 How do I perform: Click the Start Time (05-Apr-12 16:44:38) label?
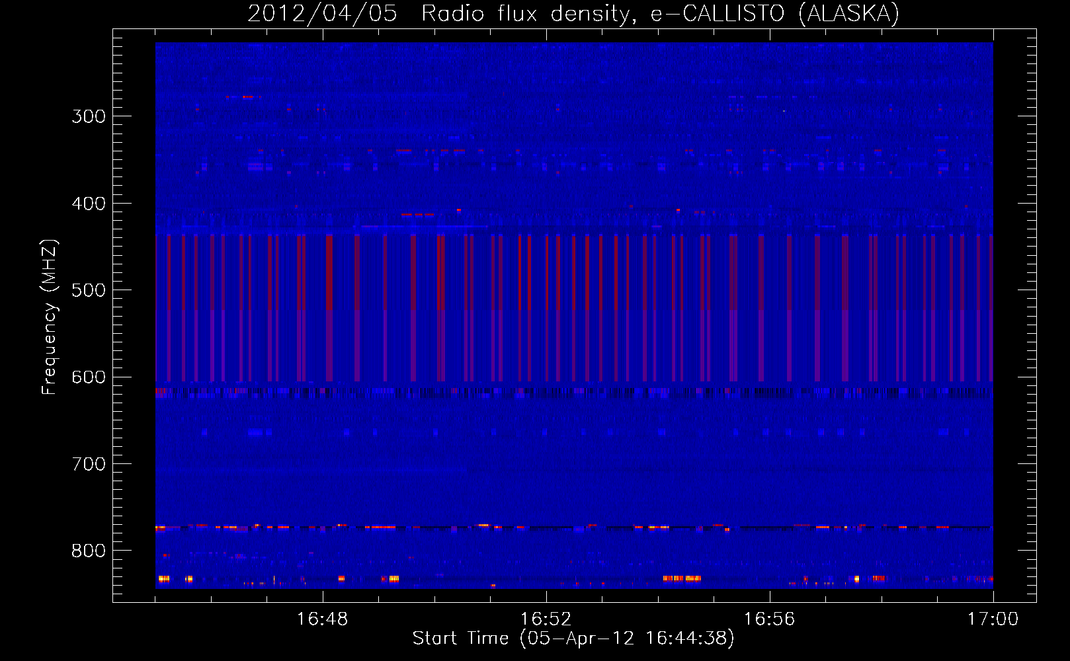point(573,639)
